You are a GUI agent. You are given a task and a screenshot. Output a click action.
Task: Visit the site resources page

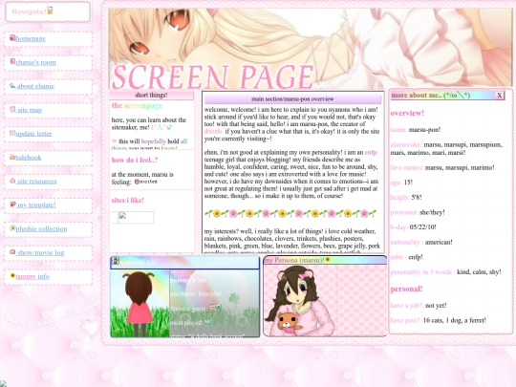coord(36,181)
